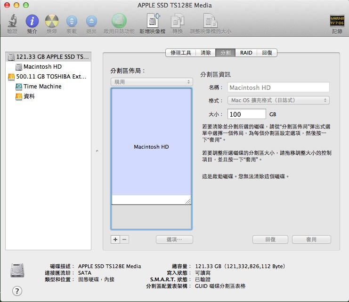Viewport: 349px width, 302px height.
Task: Switch to the 清除 (Erase) tab
Action: tap(206, 53)
